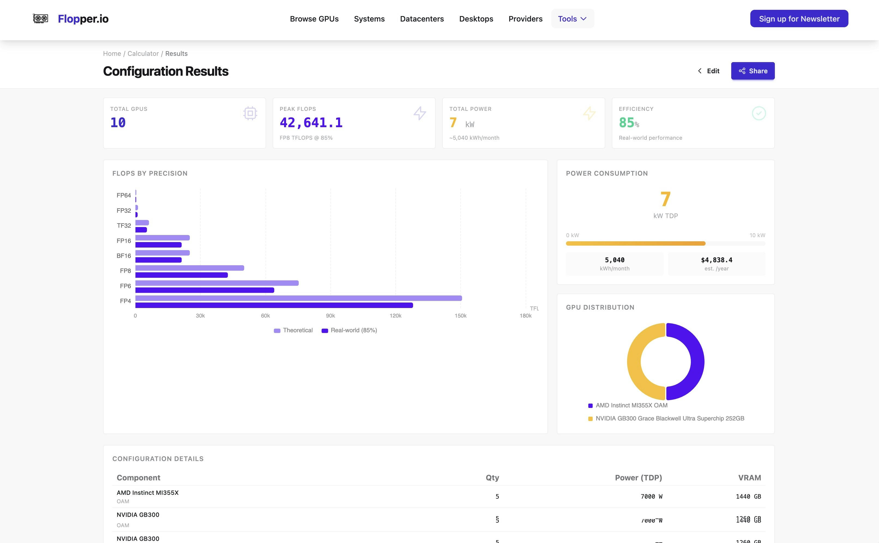Click the green checkmark icon in Efficiency card

tap(758, 114)
